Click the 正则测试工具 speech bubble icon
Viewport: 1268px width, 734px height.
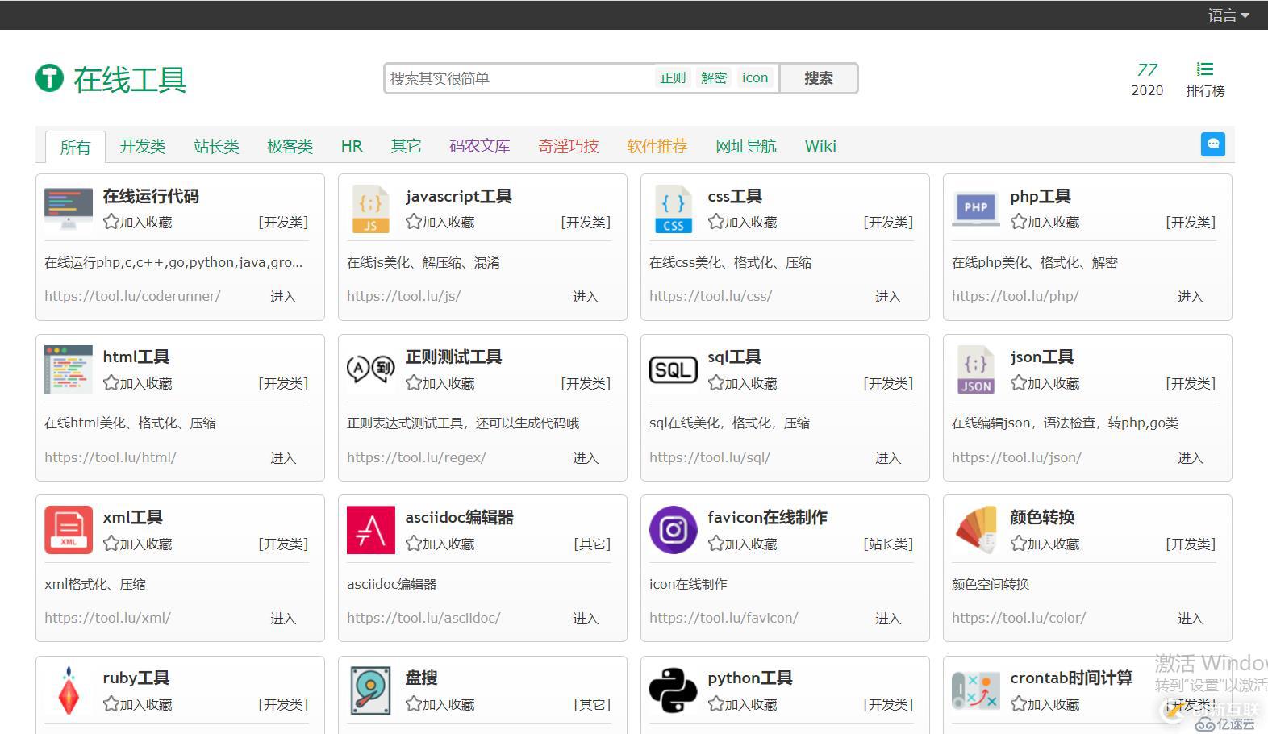pos(371,369)
